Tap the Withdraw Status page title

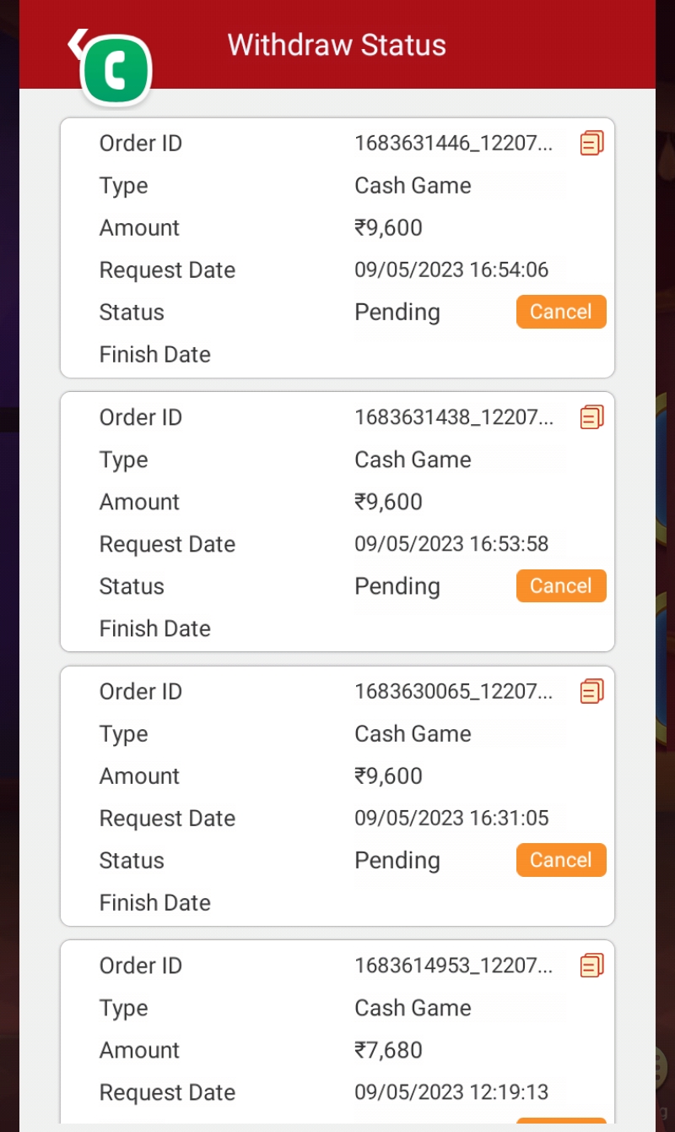pos(337,45)
